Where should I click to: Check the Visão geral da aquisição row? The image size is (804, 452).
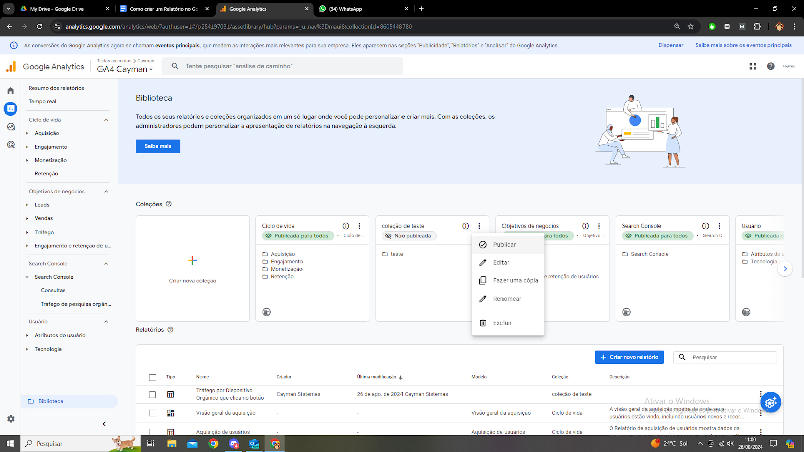153,413
